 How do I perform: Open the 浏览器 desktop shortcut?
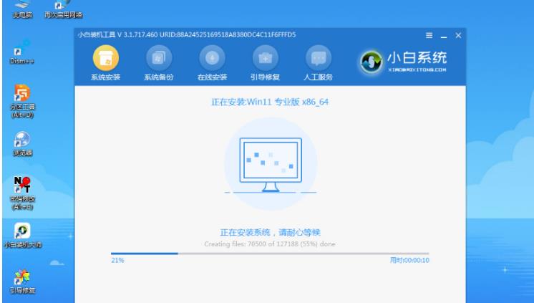coord(22,144)
